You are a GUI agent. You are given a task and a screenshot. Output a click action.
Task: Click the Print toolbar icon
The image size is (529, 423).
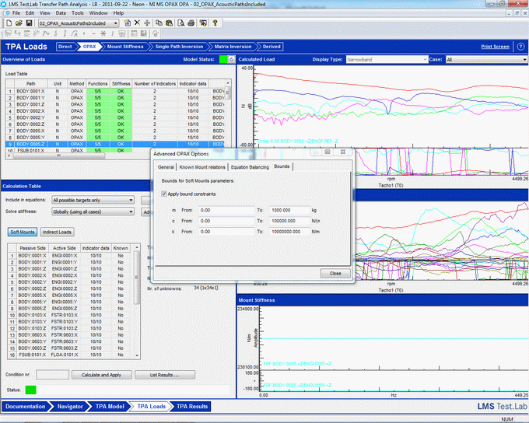point(191,23)
